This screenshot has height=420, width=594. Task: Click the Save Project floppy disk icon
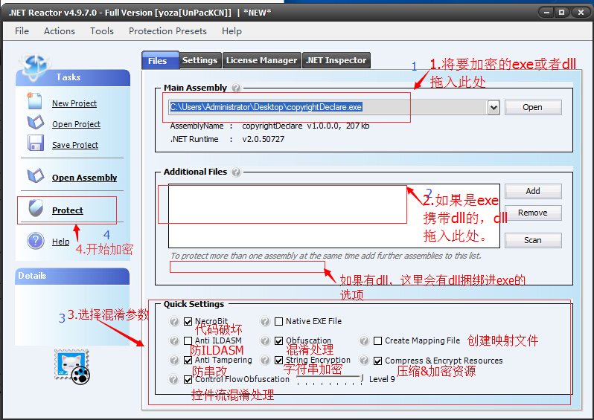click(x=35, y=143)
